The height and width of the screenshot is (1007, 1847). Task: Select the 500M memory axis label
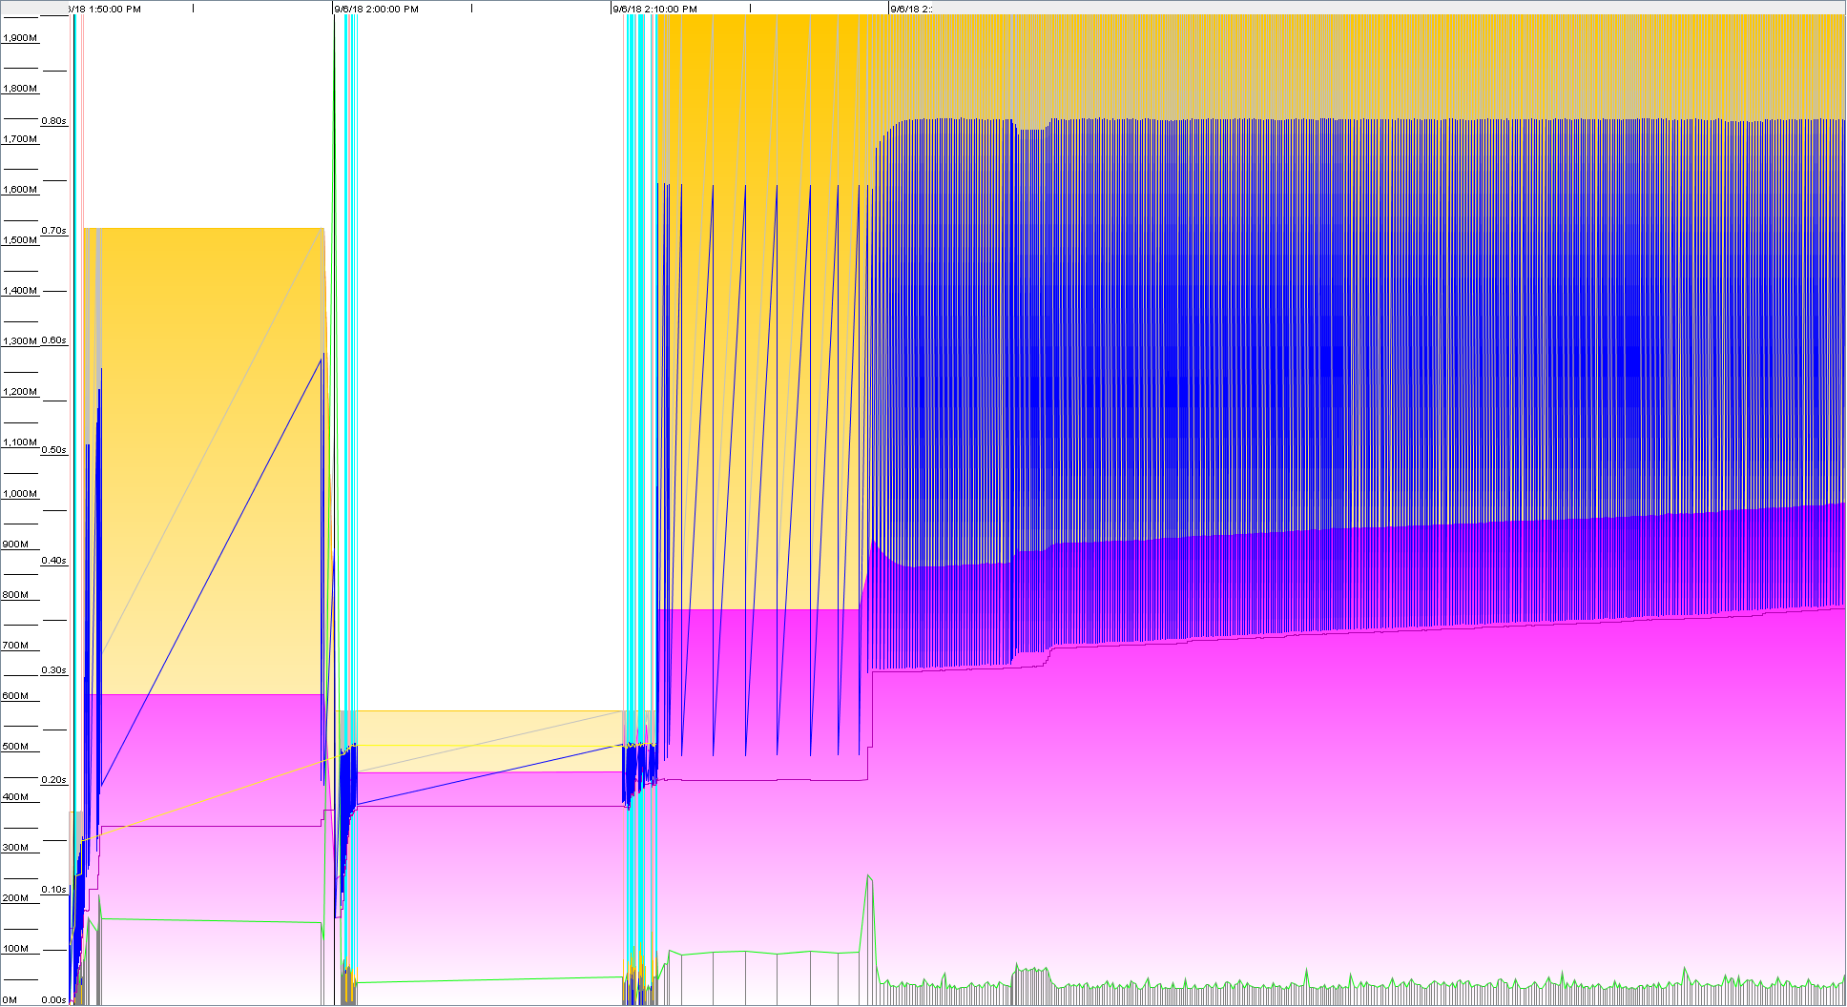16,747
